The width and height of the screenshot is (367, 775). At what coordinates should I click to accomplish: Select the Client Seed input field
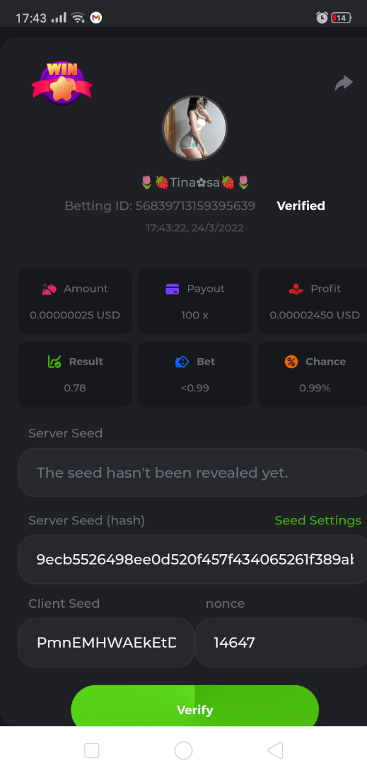pyautogui.click(x=106, y=643)
